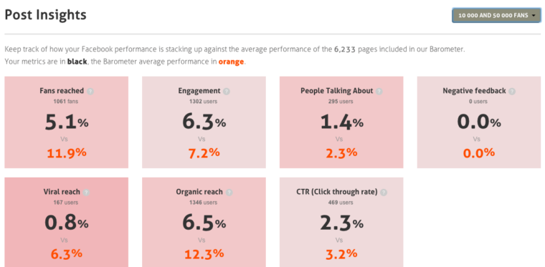This screenshot has height=267, width=545.
Task: Click help icon next to Fans reached
Action: coord(90,92)
